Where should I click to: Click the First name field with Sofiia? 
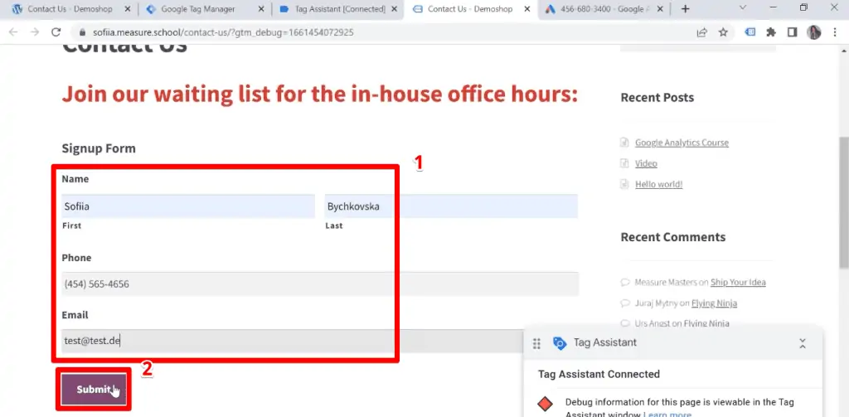pos(188,206)
